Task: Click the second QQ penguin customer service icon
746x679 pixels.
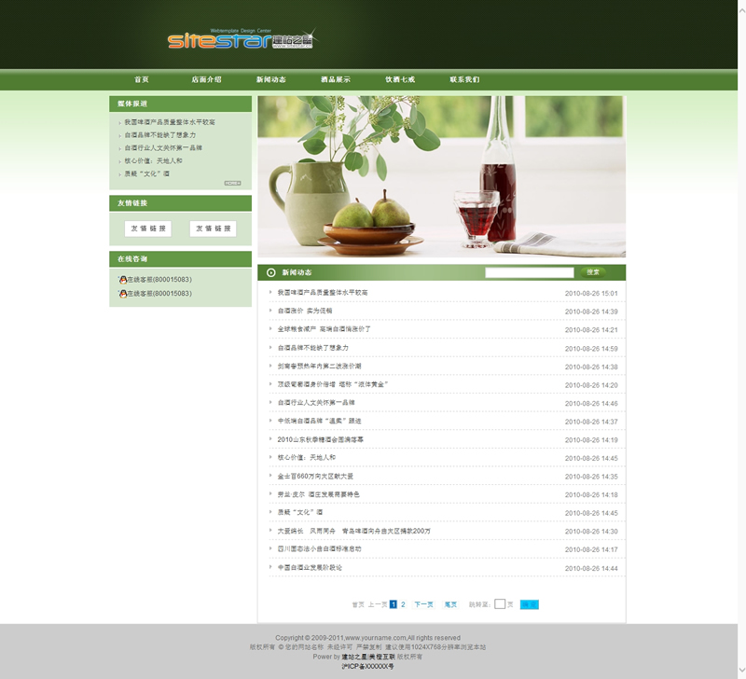Action: 122,294
